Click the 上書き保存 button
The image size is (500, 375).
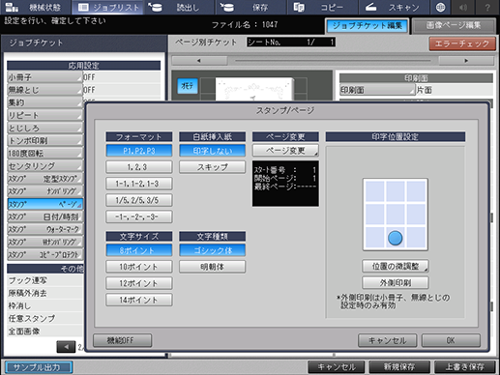465,367
